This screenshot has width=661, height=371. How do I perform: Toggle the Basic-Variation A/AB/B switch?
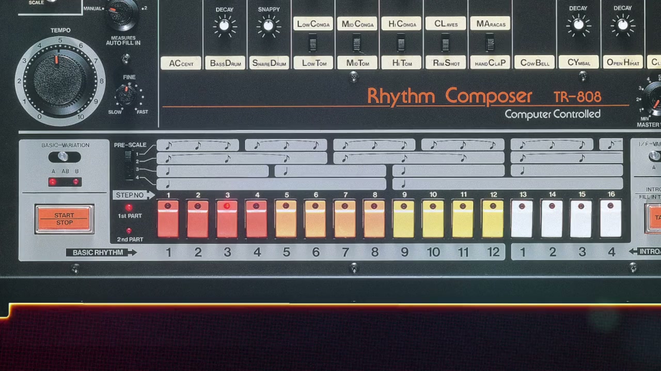coord(64,157)
